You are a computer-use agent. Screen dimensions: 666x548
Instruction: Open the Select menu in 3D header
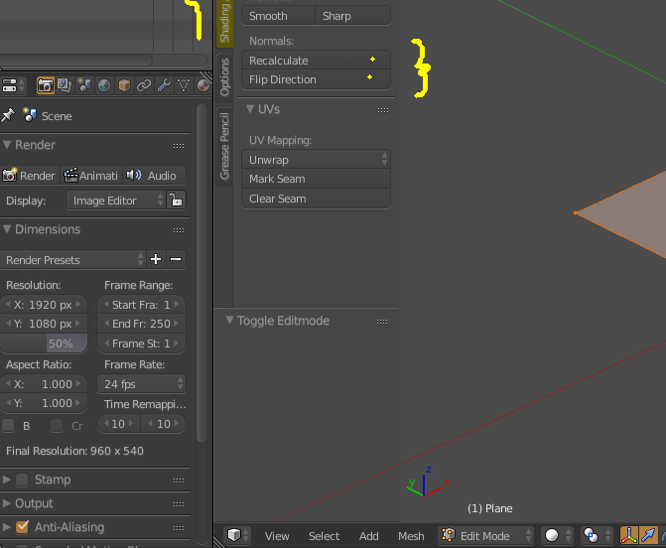[x=325, y=536]
